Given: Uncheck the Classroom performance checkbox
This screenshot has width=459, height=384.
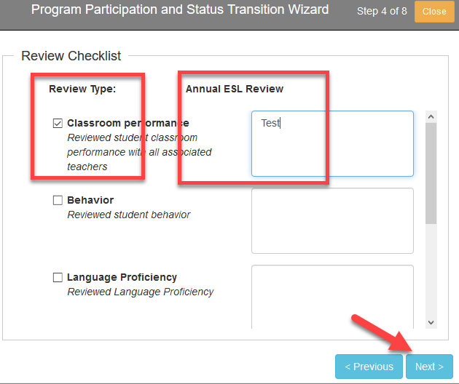Looking at the screenshot, I should coord(58,124).
